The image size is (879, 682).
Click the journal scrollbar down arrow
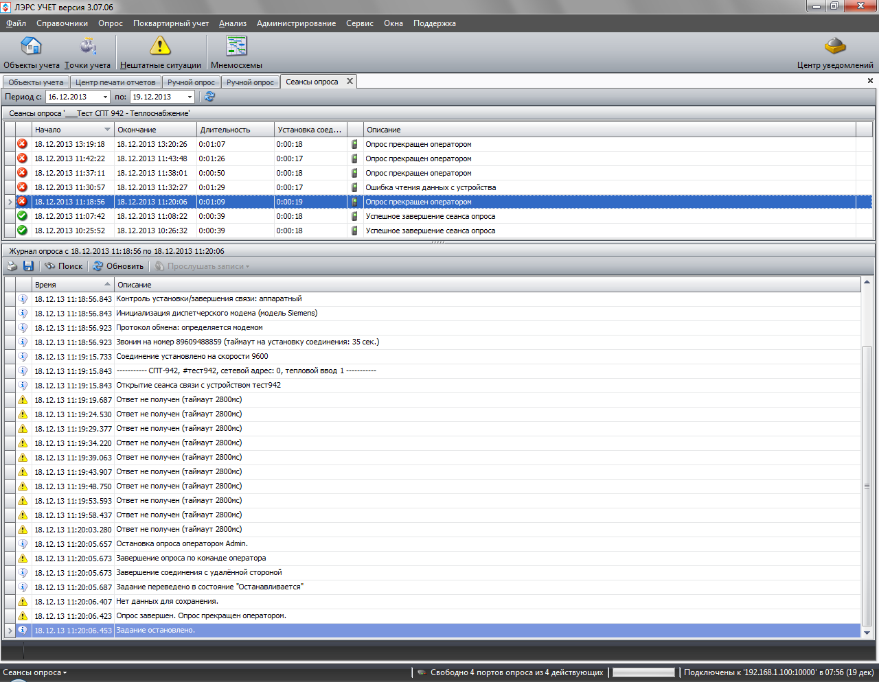pos(867,632)
